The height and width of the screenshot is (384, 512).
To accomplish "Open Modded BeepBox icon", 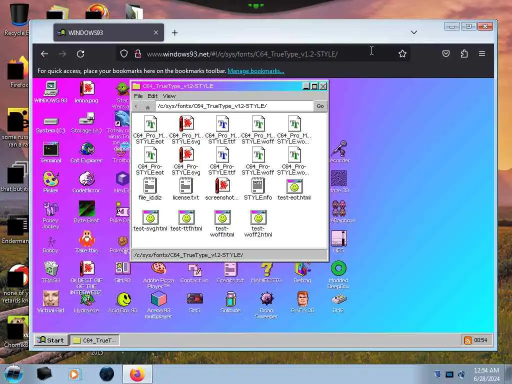I will (x=338, y=274).
